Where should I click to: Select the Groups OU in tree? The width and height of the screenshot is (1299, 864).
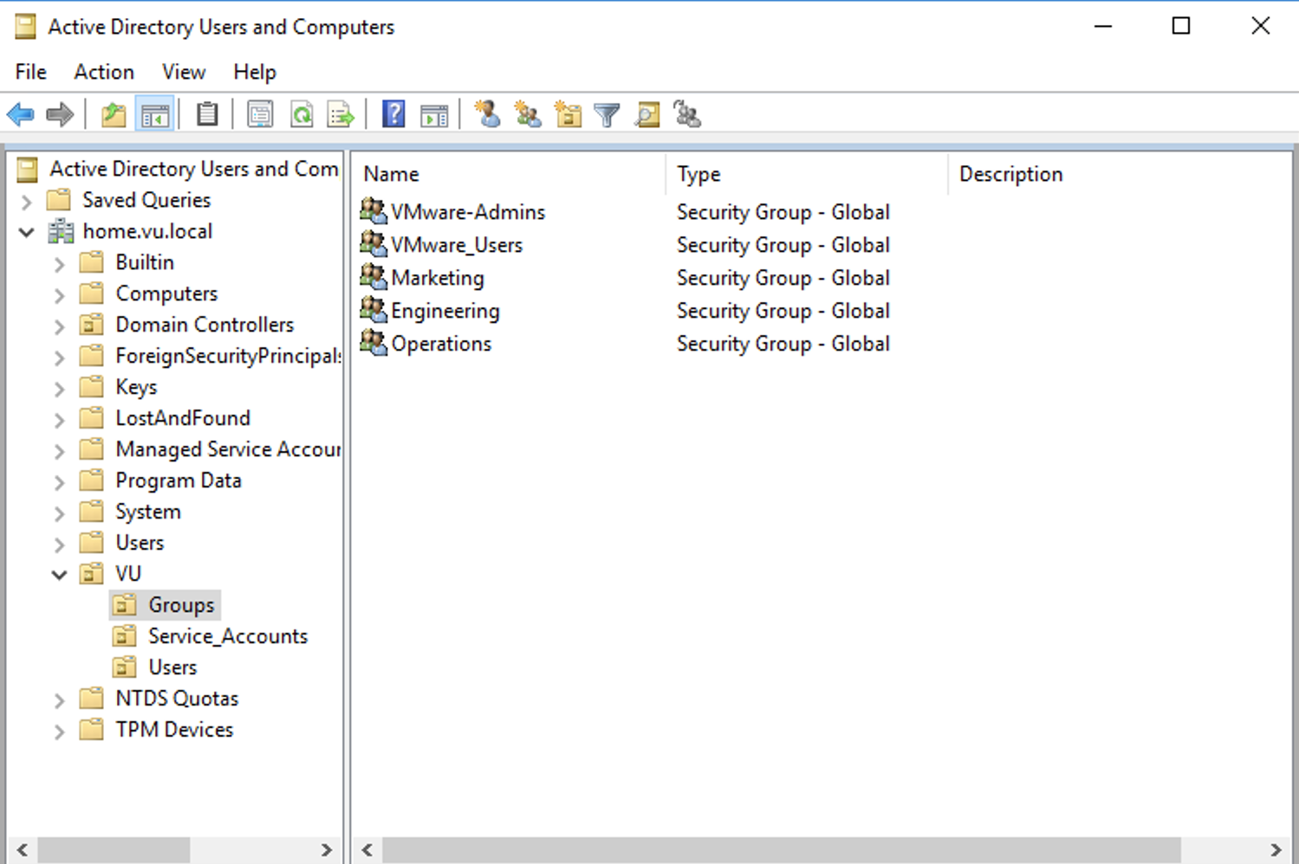click(x=181, y=605)
